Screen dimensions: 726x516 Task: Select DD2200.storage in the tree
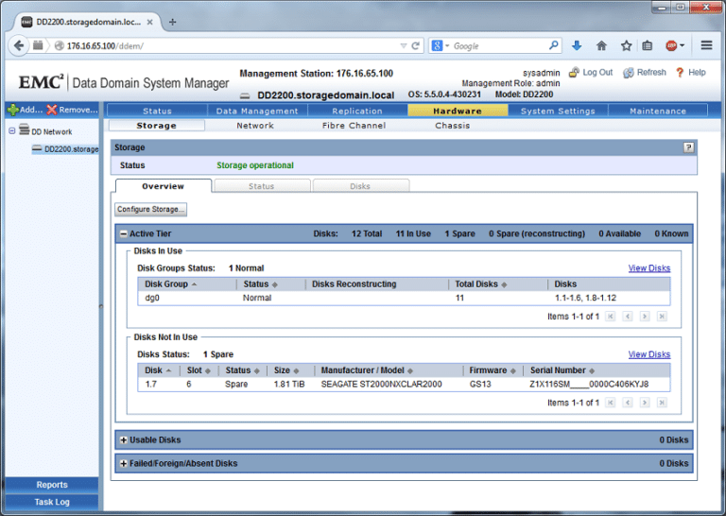click(x=65, y=149)
